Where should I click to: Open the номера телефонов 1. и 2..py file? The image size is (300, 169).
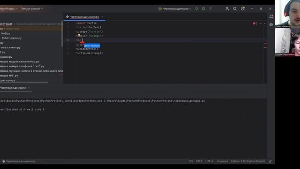coord(22,66)
